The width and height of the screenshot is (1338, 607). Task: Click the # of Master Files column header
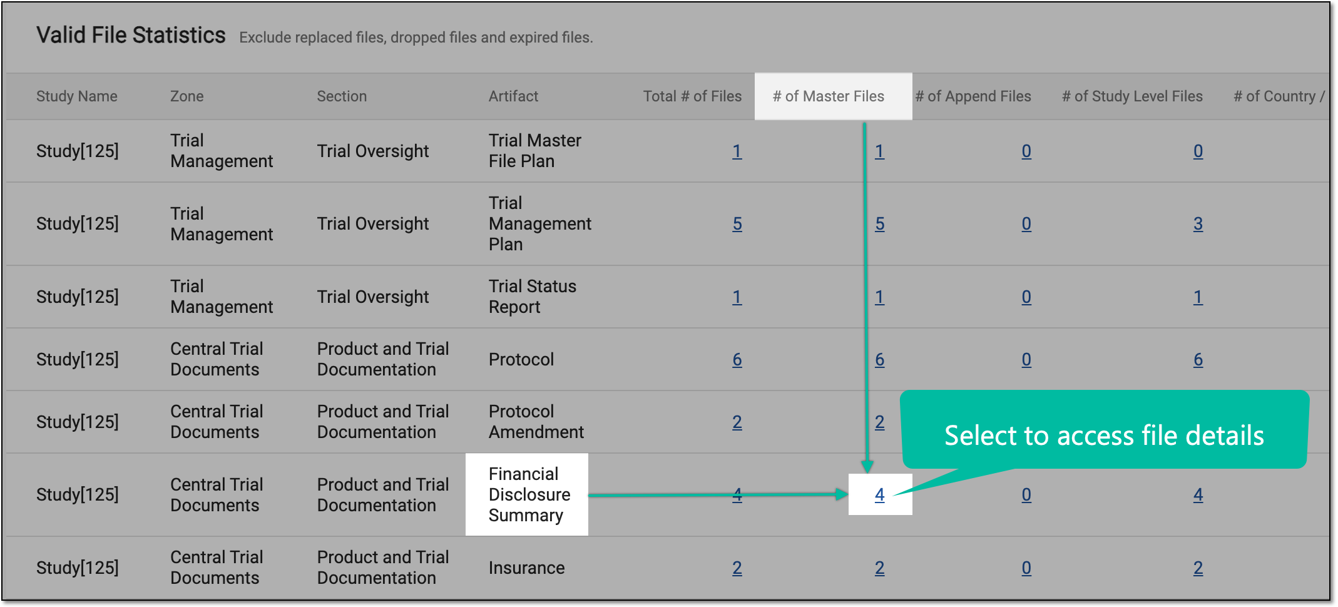[828, 96]
